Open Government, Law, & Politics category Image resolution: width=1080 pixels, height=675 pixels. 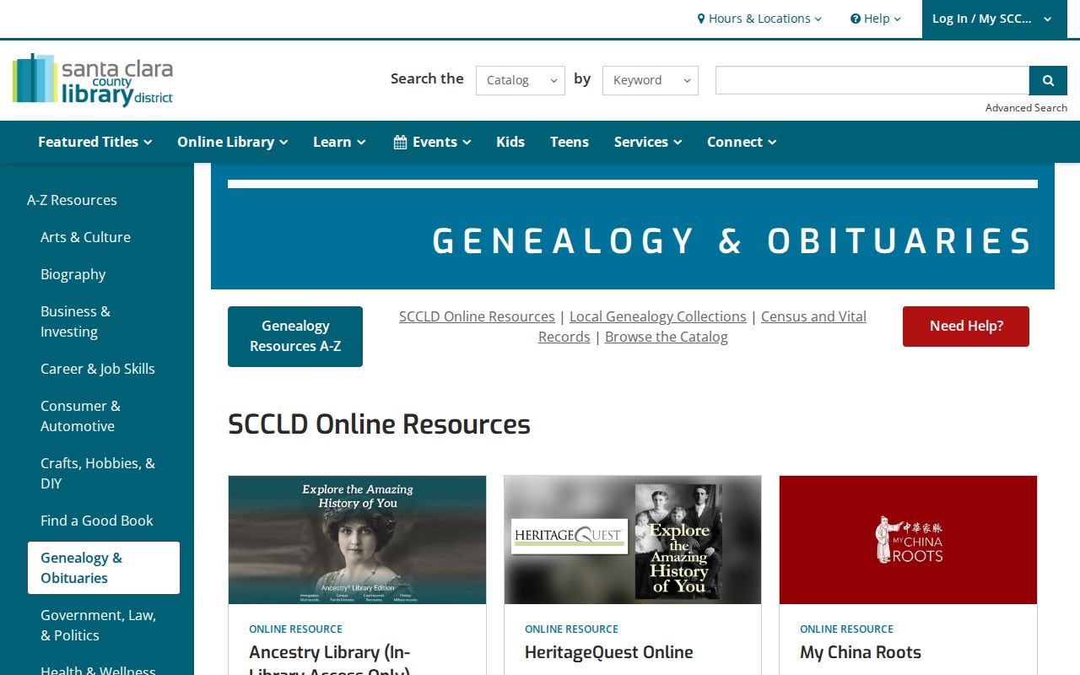(x=98, y=625)
